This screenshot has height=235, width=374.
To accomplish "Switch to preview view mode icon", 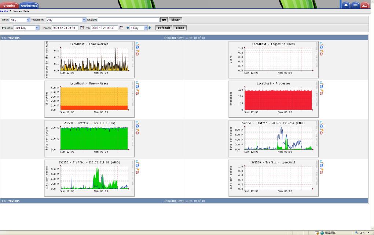I will click(x=364, y=5).
